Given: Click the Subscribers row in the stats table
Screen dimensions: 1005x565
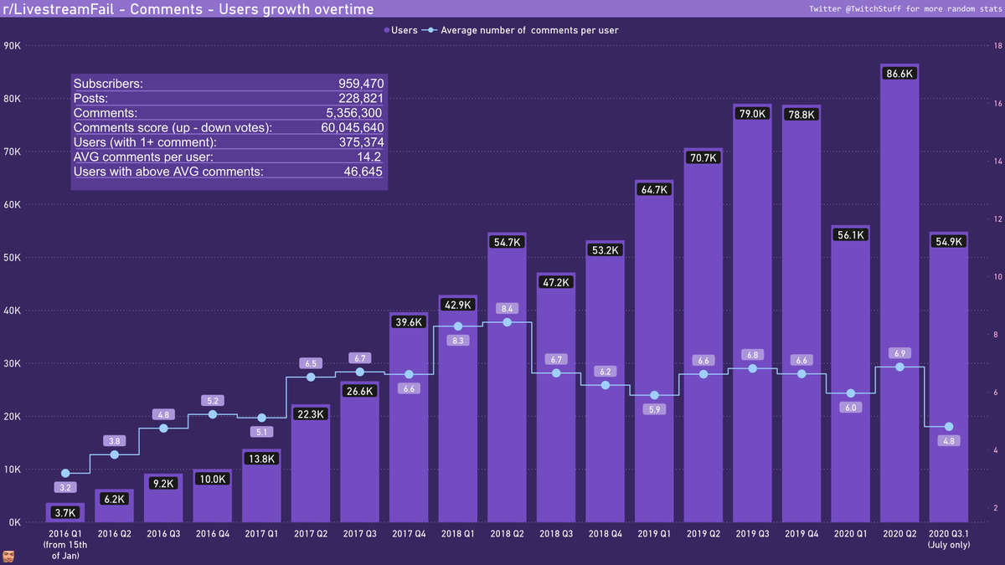Looking at the screenshot, I should [x=226, y=84].
